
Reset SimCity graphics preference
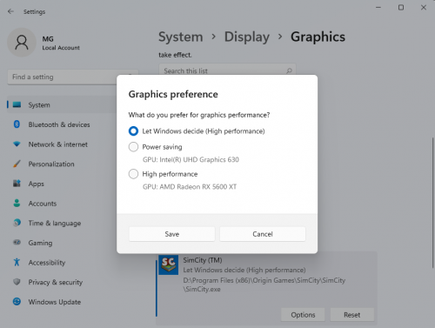351,315
